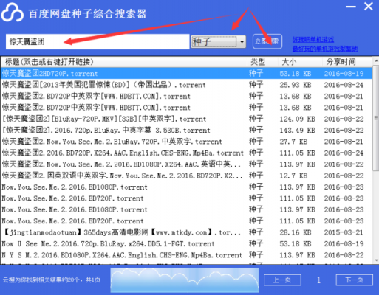Click the 143.49 KB size cell
This screenshot has height=295, width=379.
pos(297,131)
